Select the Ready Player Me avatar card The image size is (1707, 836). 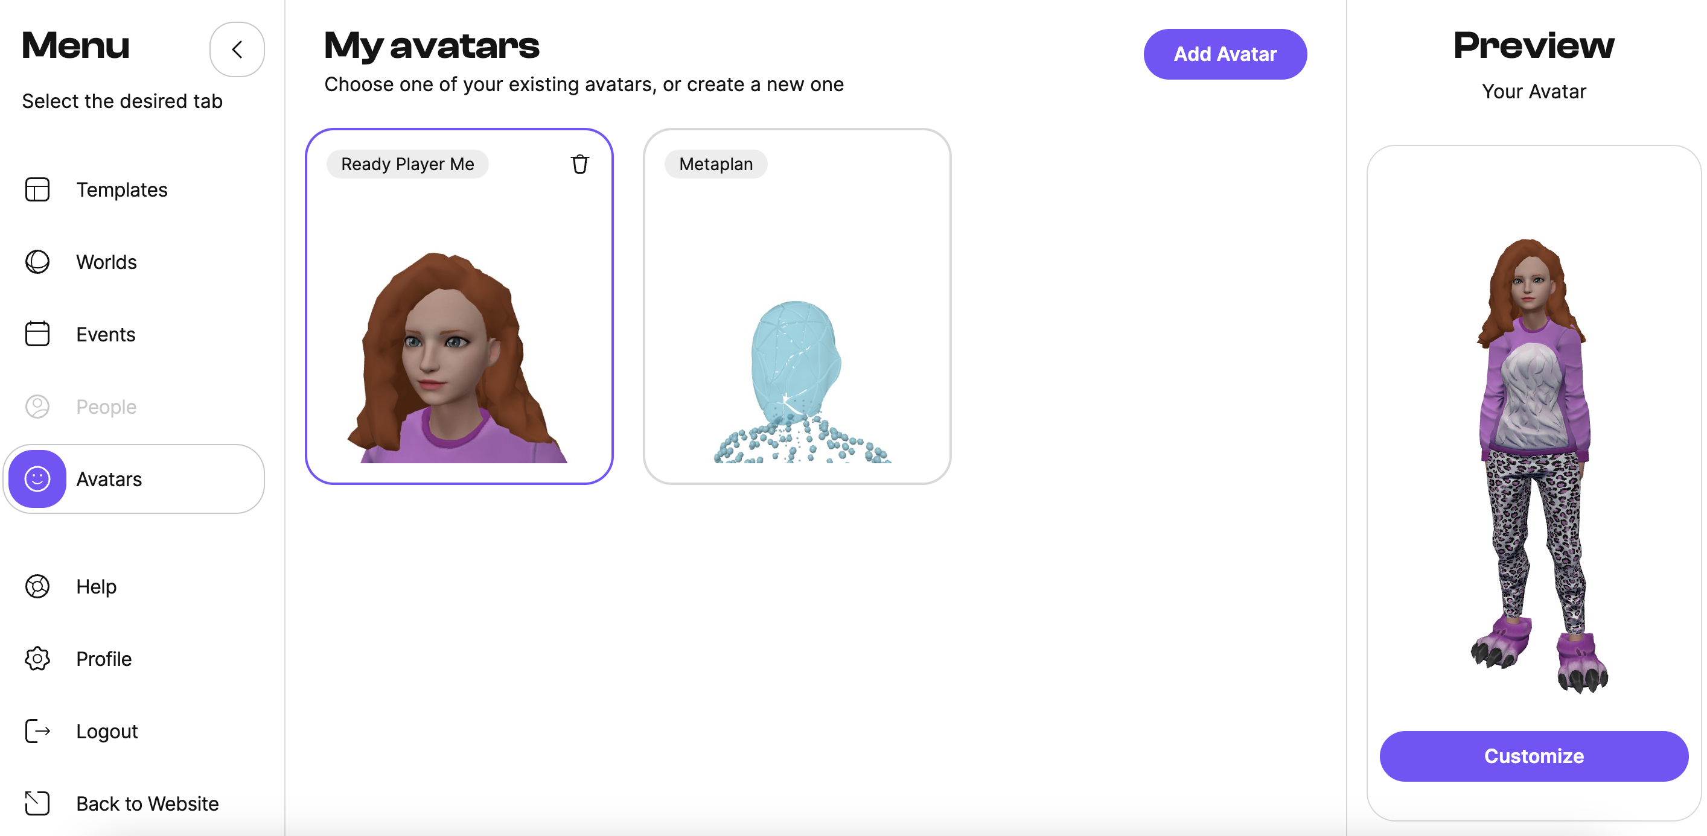459,331
